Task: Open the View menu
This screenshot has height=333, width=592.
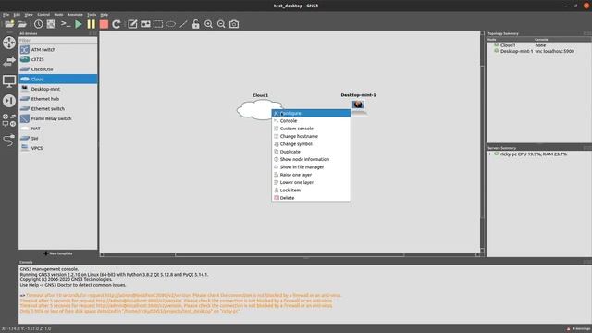Action: pyautogui.click(x=29, y=15)
